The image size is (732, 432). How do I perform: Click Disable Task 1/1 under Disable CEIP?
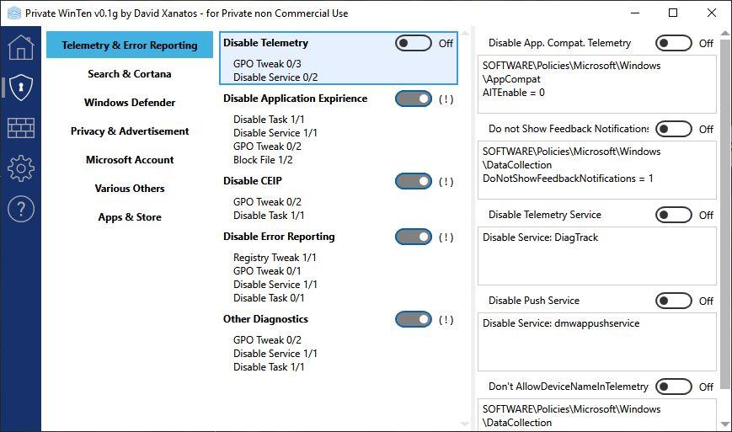[x=269, y=216]
